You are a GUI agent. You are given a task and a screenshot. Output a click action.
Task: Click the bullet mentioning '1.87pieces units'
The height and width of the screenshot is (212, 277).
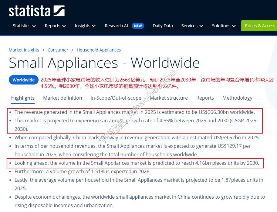click(139, 184)
